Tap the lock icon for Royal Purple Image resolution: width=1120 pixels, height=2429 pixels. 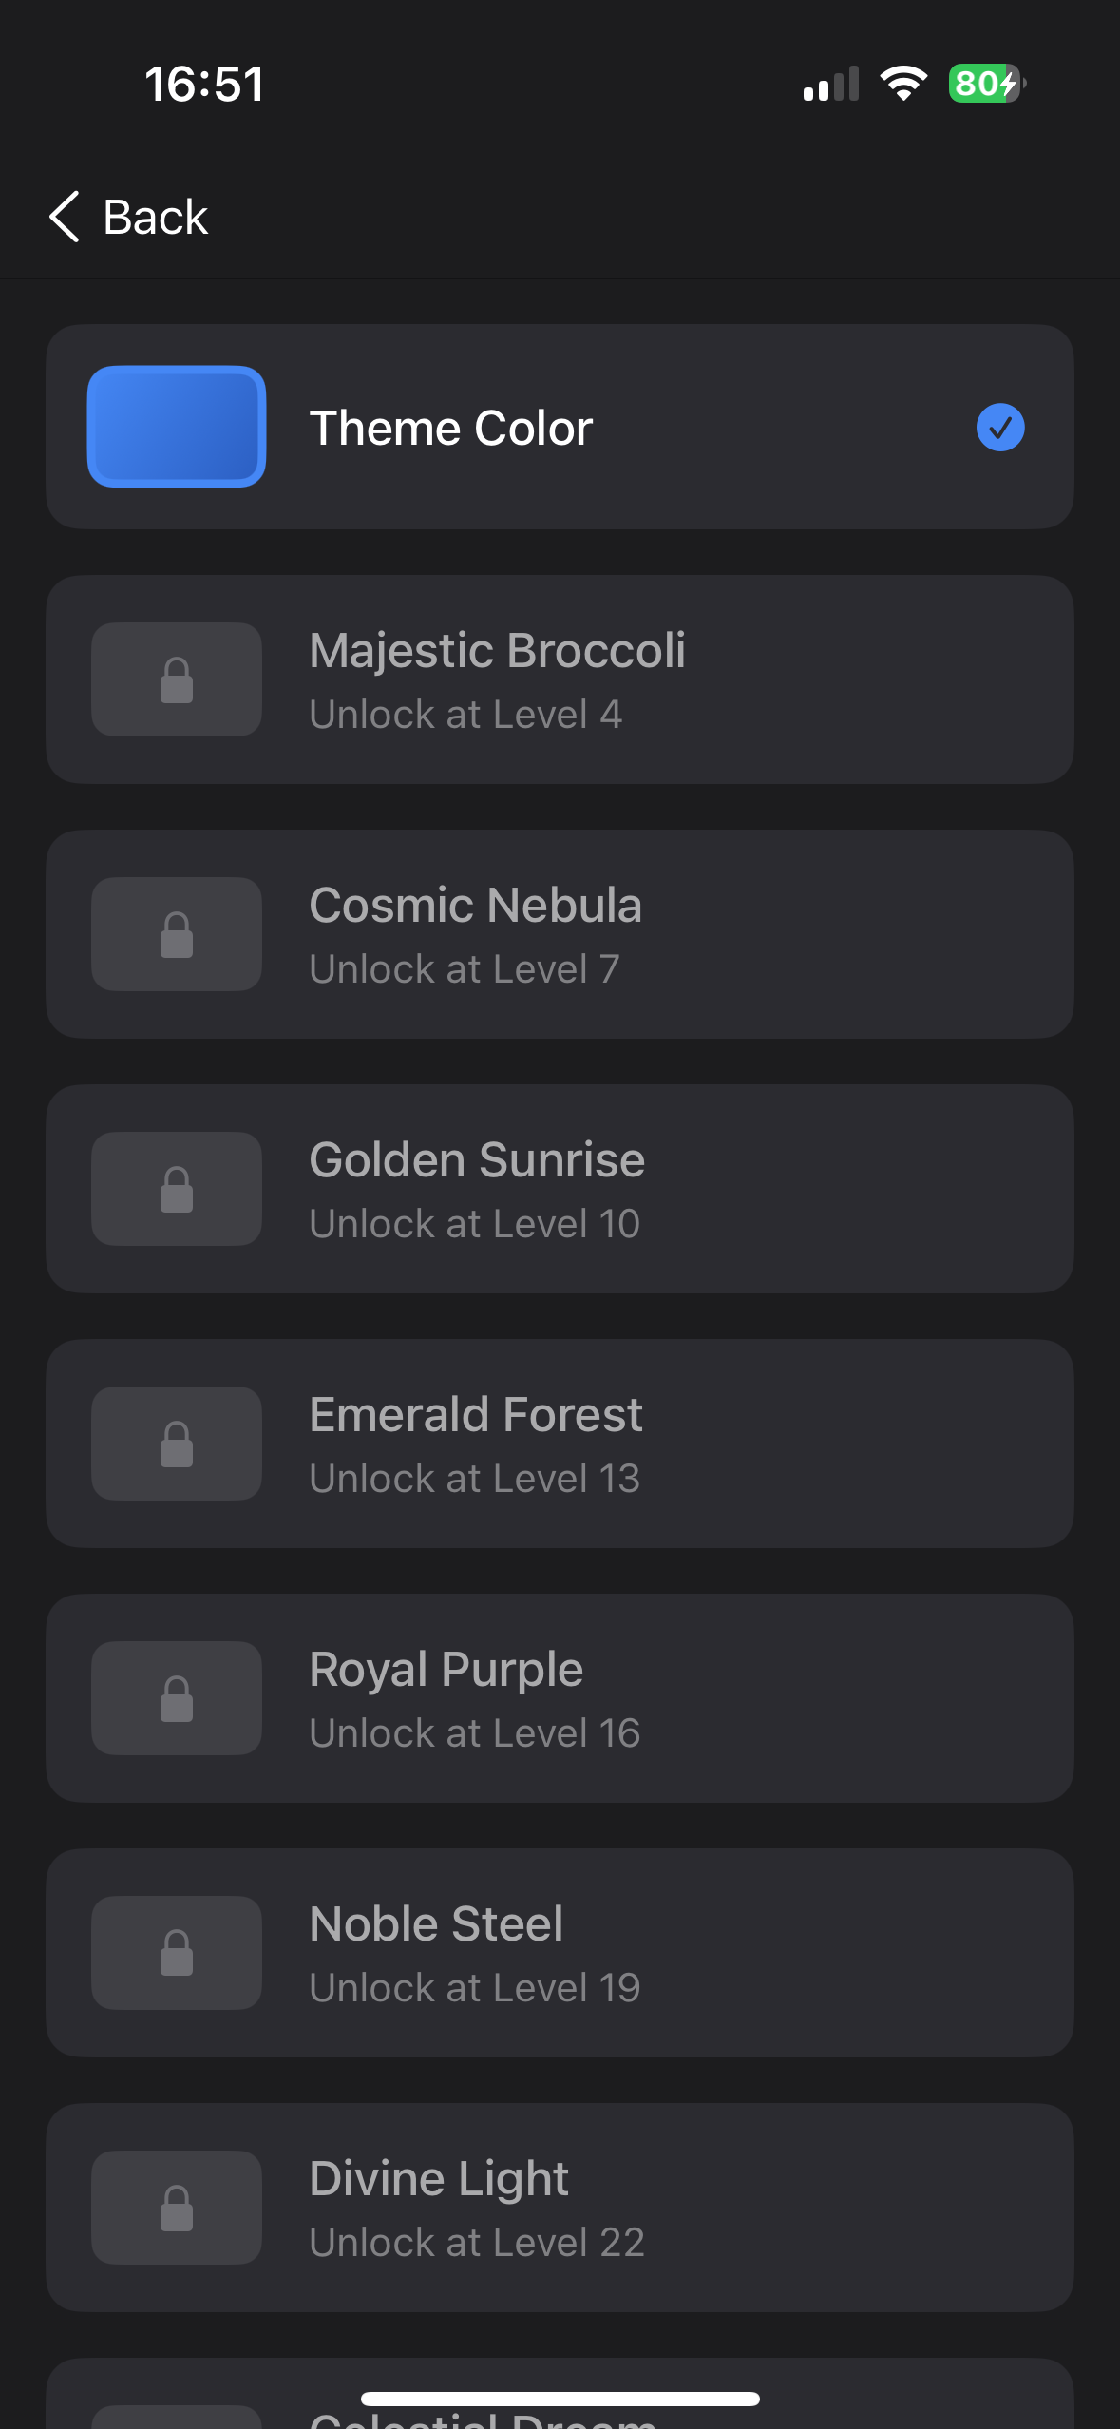tap(177, 1698)
